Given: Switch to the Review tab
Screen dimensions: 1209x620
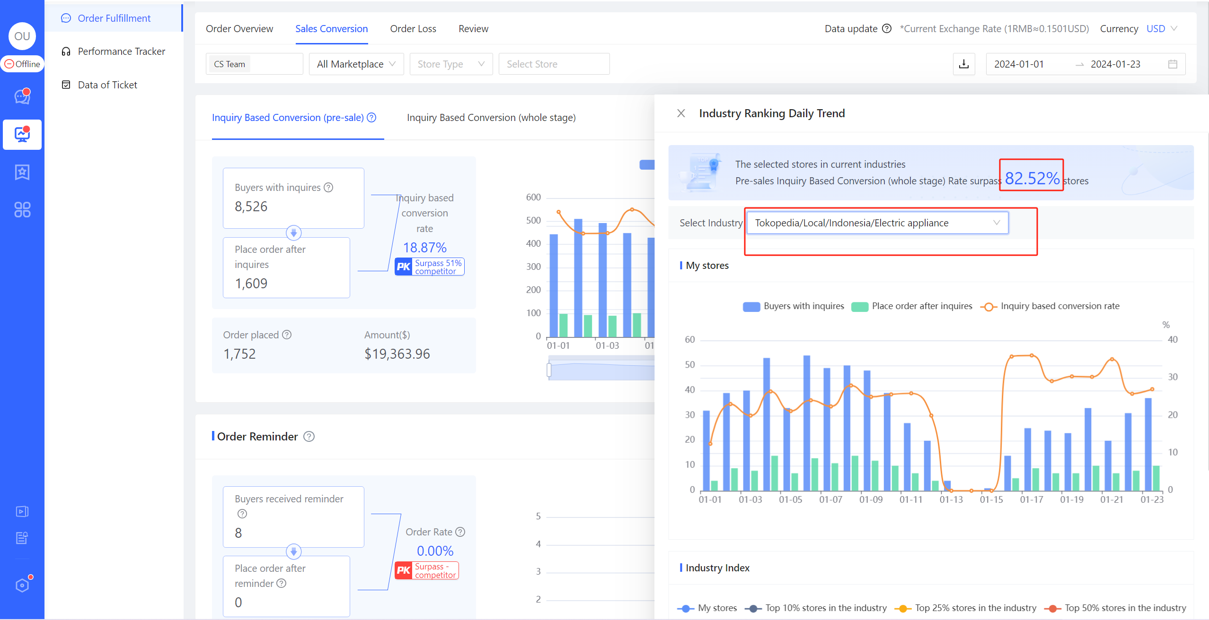Looking at the screenshot, I should pyautogui.click(x=473, y=29).
